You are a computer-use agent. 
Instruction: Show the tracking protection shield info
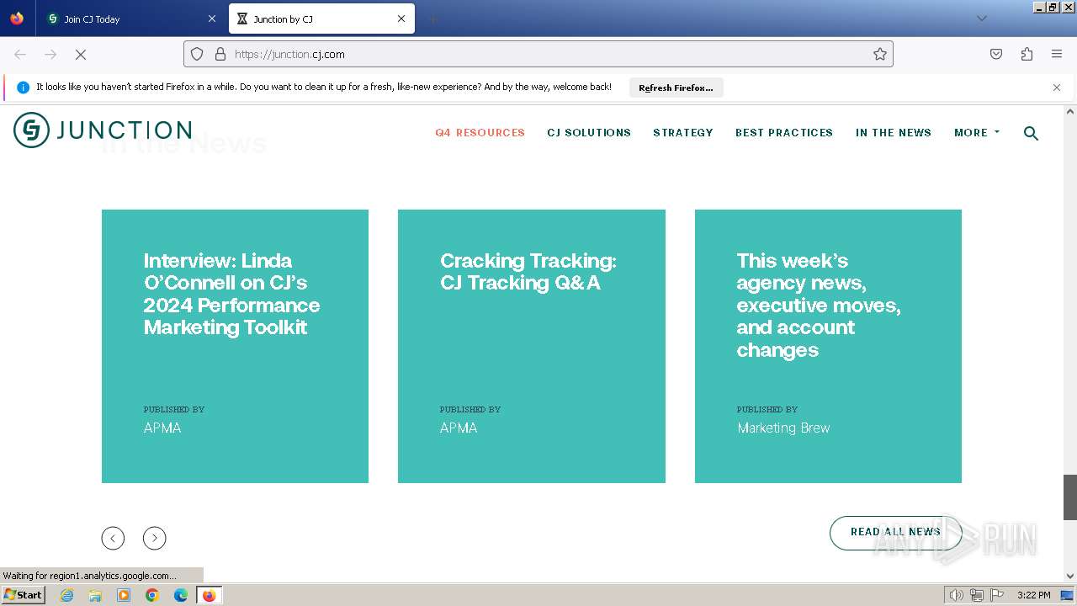[197, 54]
